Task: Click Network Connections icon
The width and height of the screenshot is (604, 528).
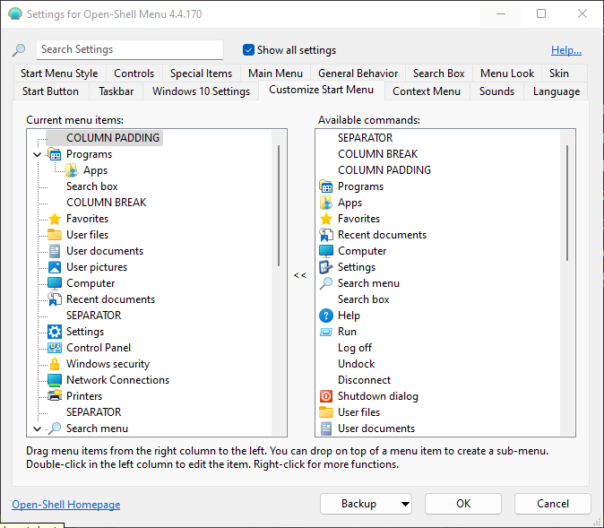Action: point(55,380)
